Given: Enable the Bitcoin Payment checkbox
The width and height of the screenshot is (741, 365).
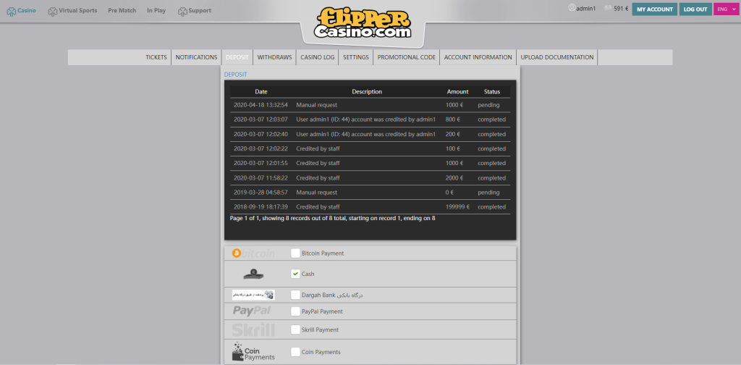Looking at the screenshot, I should click(295, 253).
